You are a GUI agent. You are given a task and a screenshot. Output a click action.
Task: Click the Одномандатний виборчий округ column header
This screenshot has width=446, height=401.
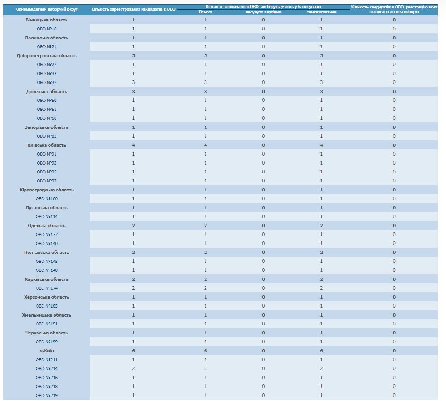pos(46,9)
